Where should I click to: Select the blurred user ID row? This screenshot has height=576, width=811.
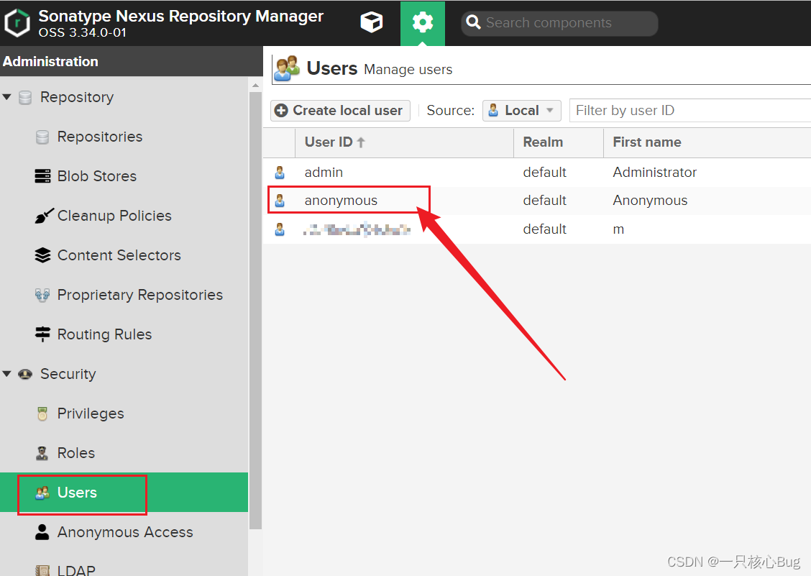[x=357, y=229]
